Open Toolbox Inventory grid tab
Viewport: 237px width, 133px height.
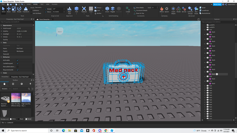click(13, 84)
